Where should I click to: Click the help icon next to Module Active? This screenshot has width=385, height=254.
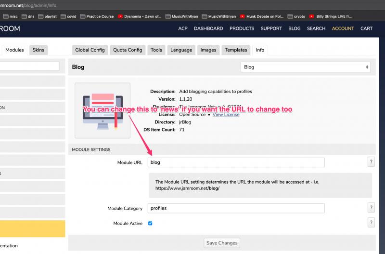371,223
